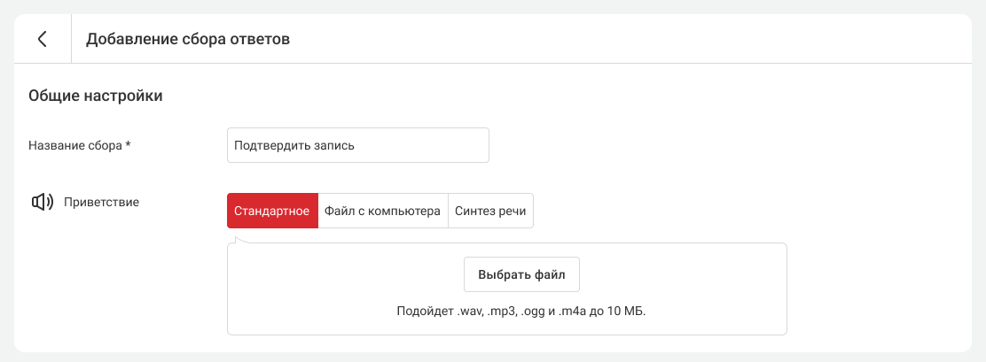Switch to the Файл с компьютера tab
Screen dimensions: 986x362
[382, 212]
